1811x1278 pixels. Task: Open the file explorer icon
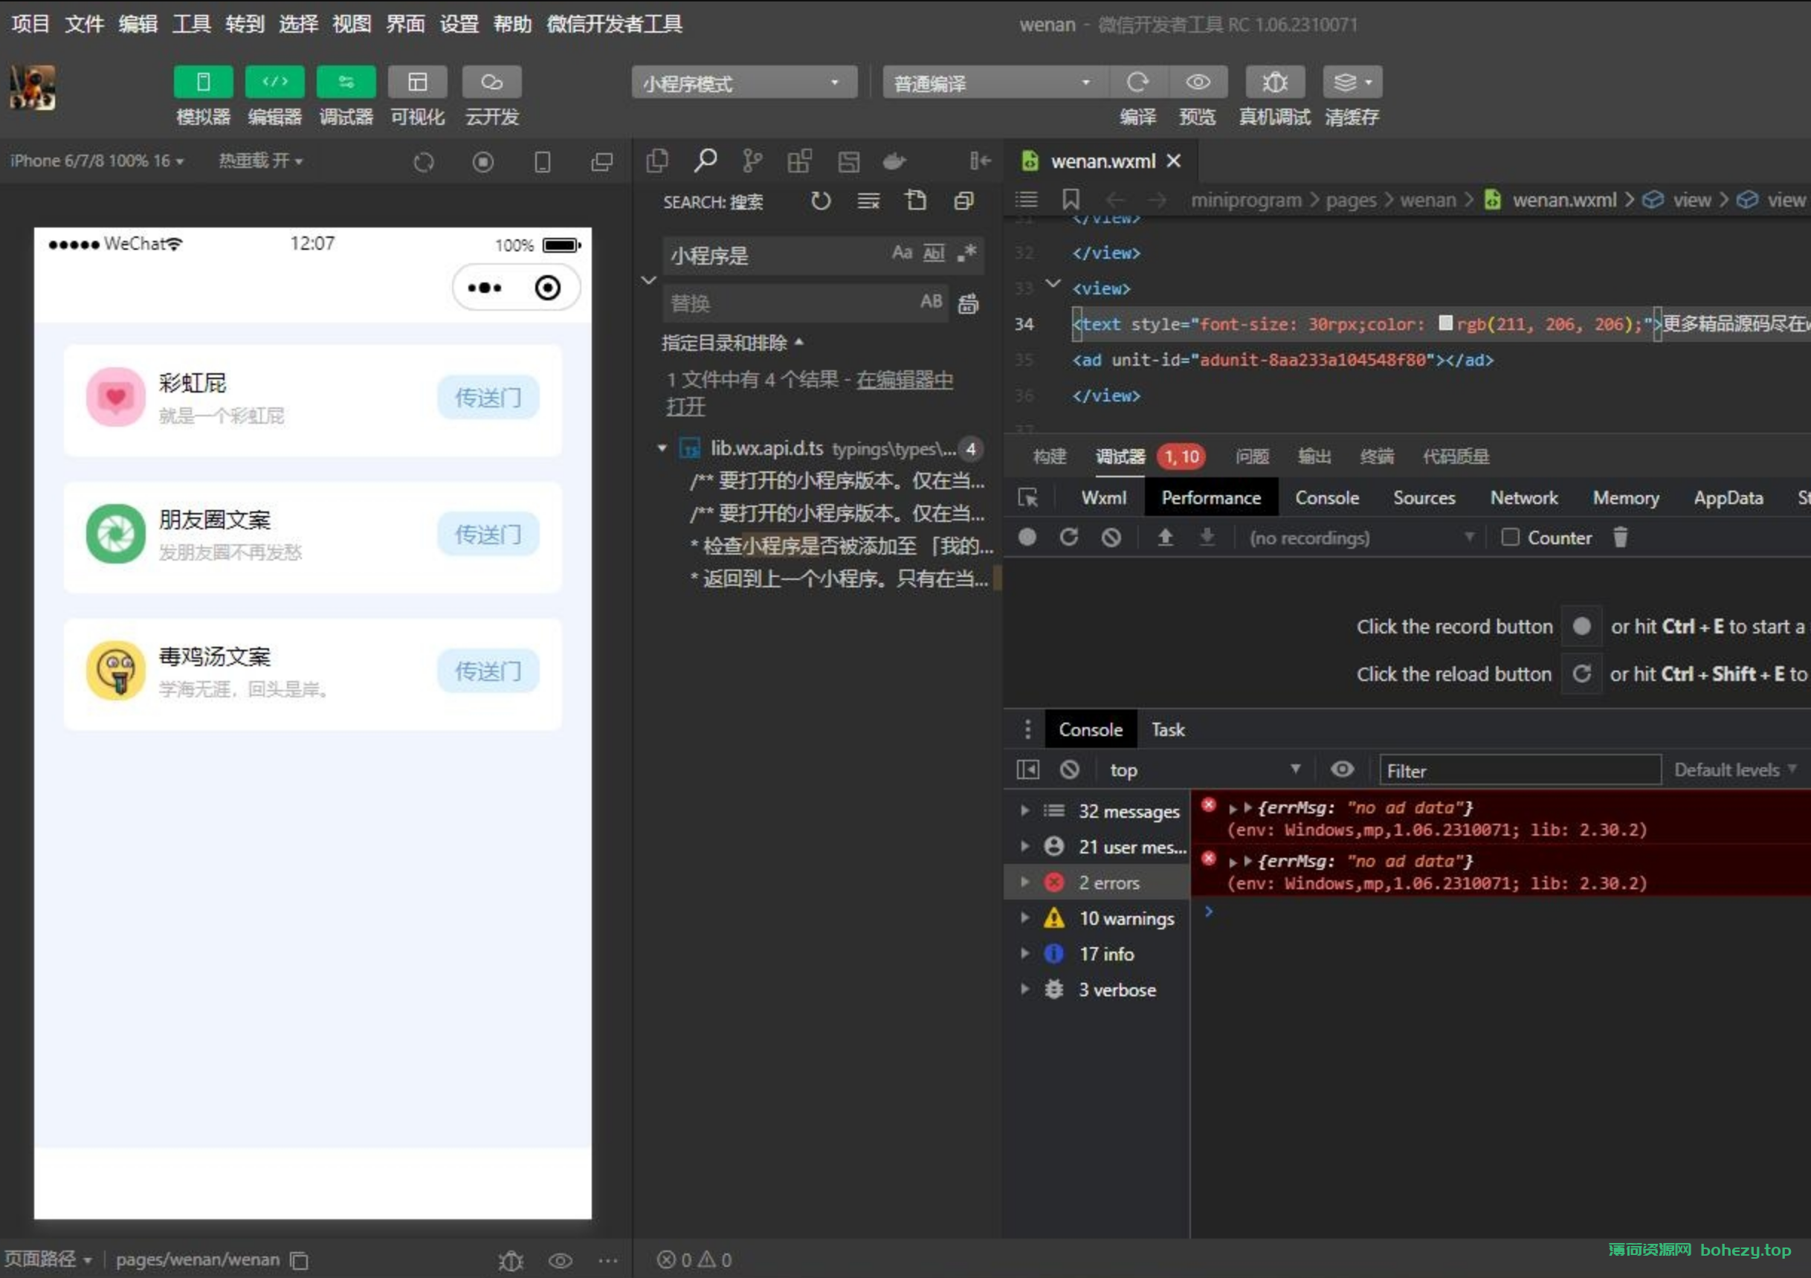(657, 161)
